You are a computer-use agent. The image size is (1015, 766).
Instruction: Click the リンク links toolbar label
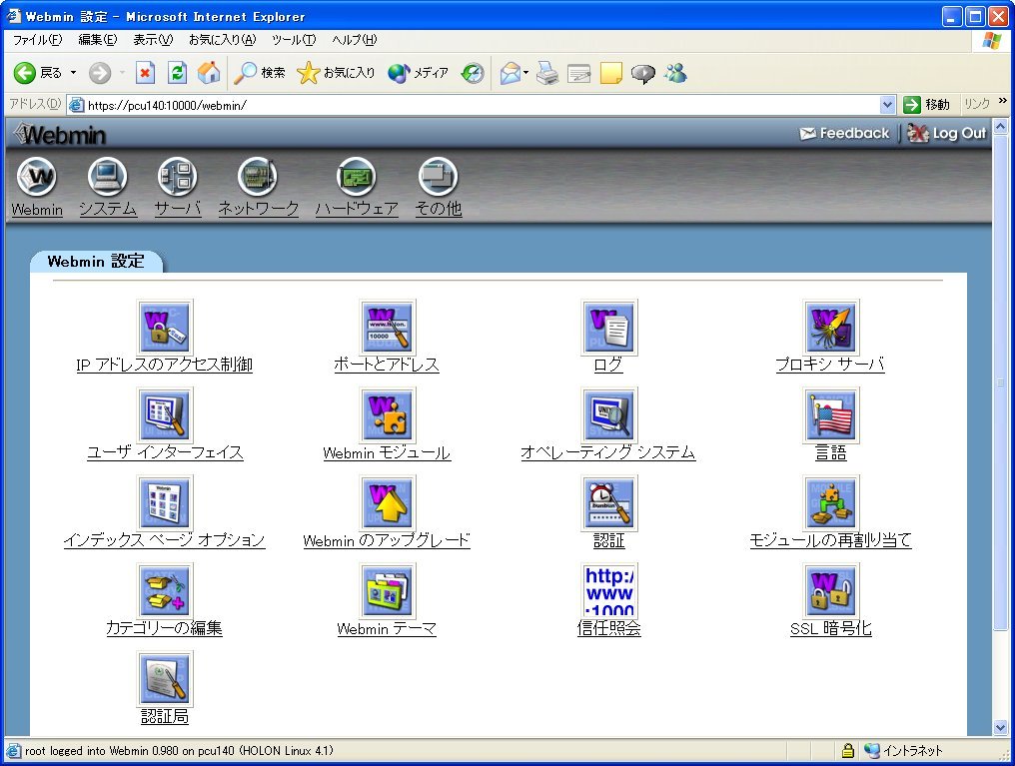click(977, 104)
